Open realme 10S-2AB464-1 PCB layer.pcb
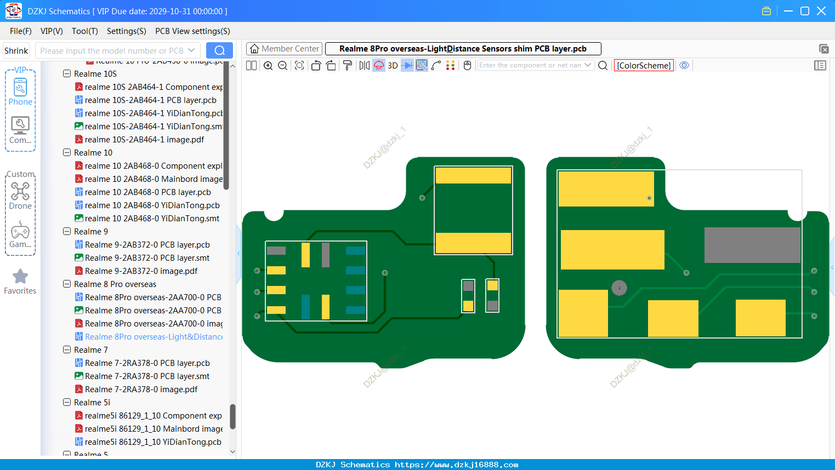 click(x=150, y=100)
